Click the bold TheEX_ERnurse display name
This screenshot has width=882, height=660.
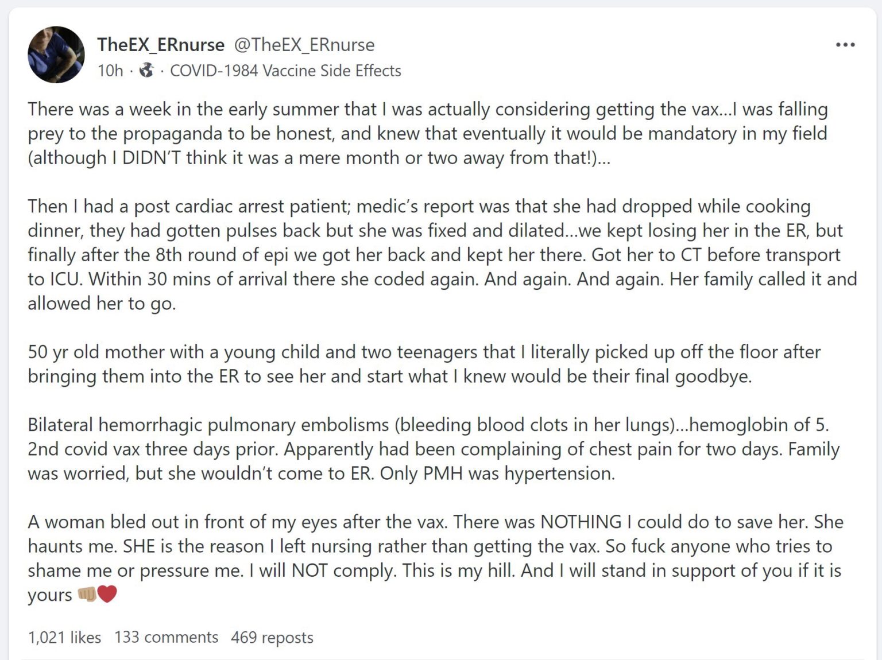(161, 44)
